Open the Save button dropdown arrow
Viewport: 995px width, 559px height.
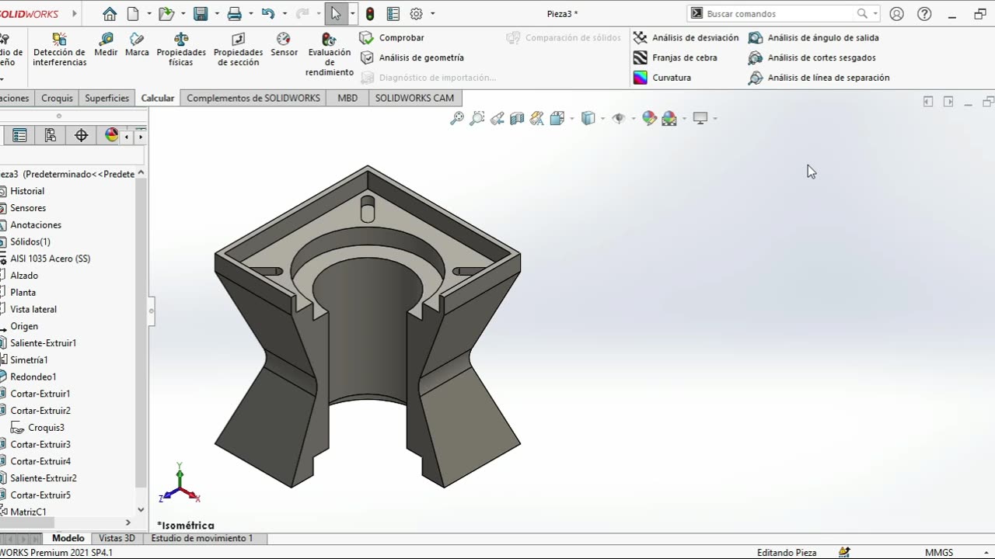(215, 14)
